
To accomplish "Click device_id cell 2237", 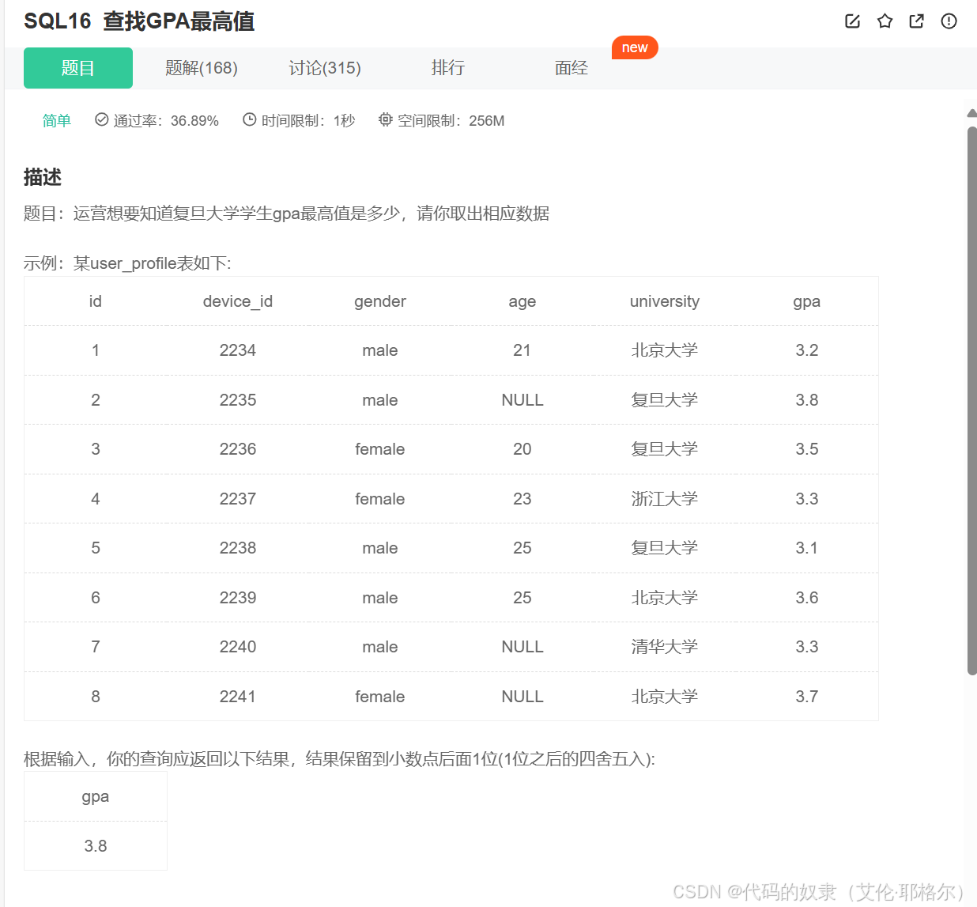I will [238, 499].
